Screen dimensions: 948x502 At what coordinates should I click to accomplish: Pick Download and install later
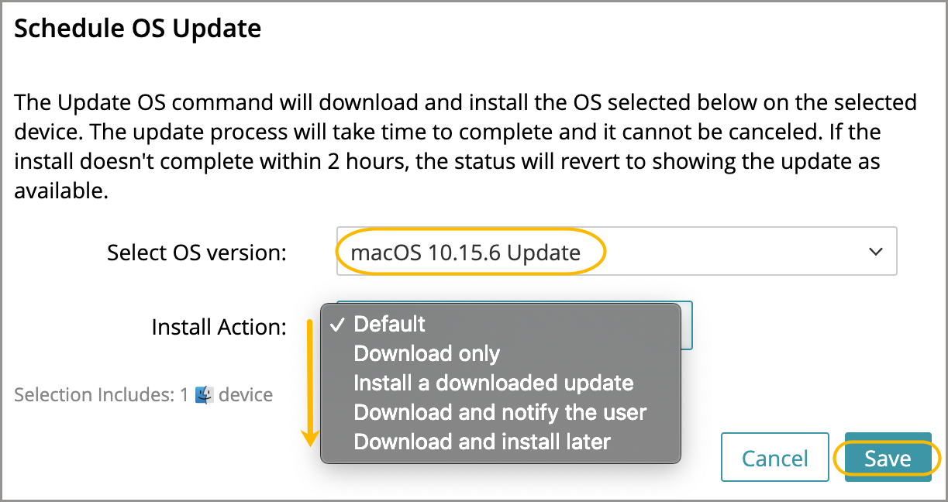pyautogui.click(x=482, y=442)
